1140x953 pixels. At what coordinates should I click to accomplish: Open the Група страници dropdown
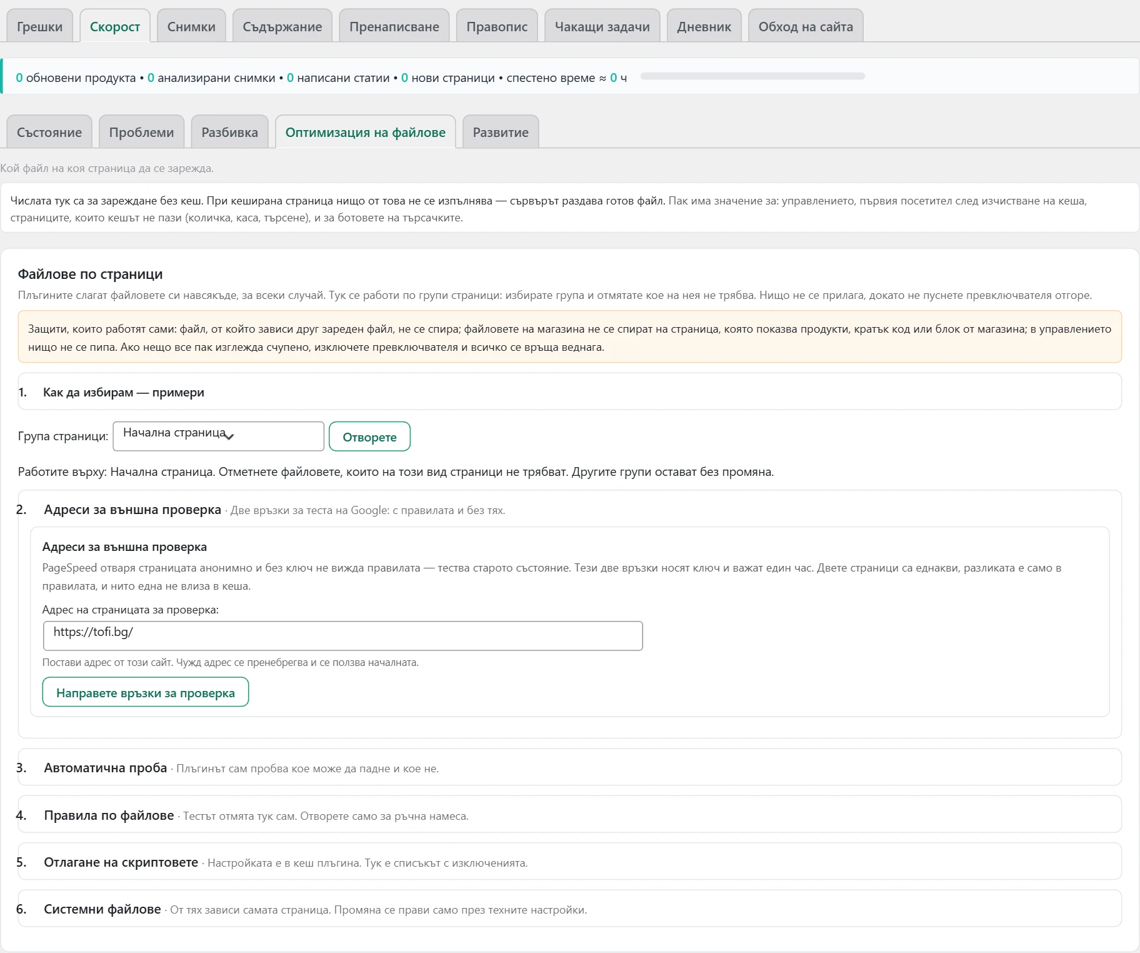(218, 436)
